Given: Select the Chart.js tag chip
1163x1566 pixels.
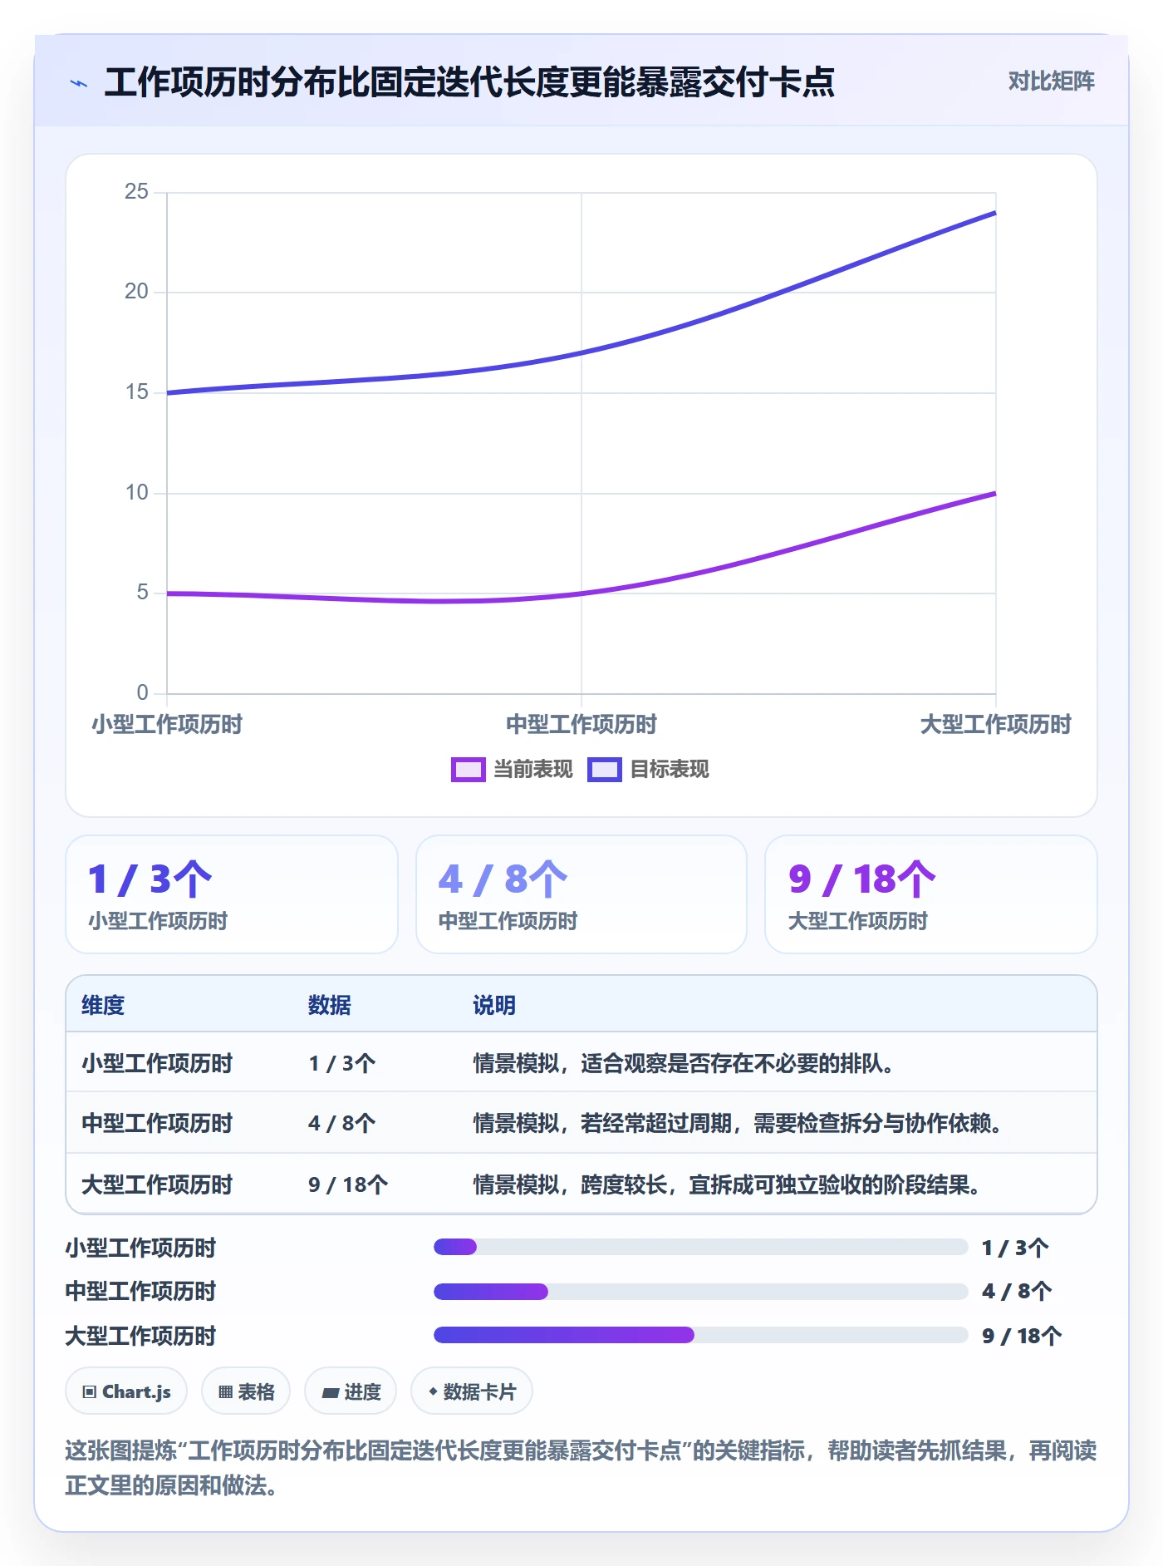Looking at the screenshot, I should point(126,1391).
